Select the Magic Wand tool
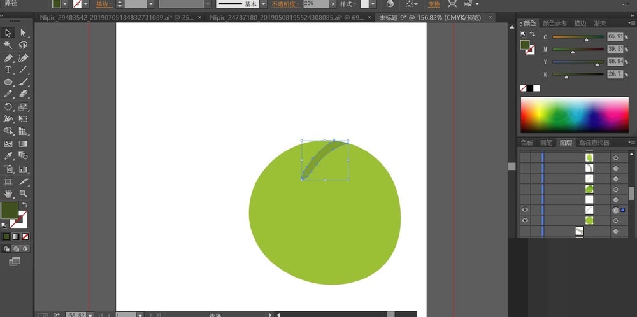 8,45
